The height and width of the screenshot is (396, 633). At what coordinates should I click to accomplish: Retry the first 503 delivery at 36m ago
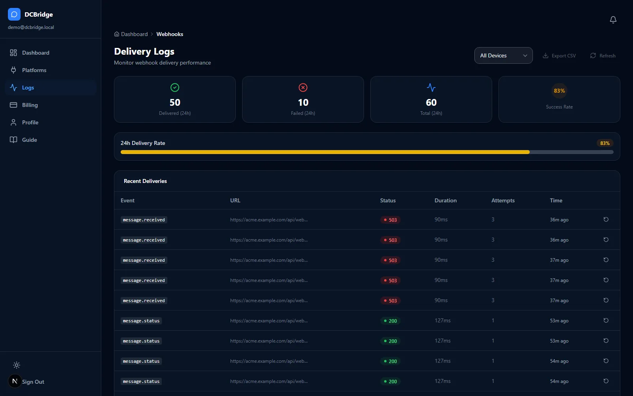606,219
